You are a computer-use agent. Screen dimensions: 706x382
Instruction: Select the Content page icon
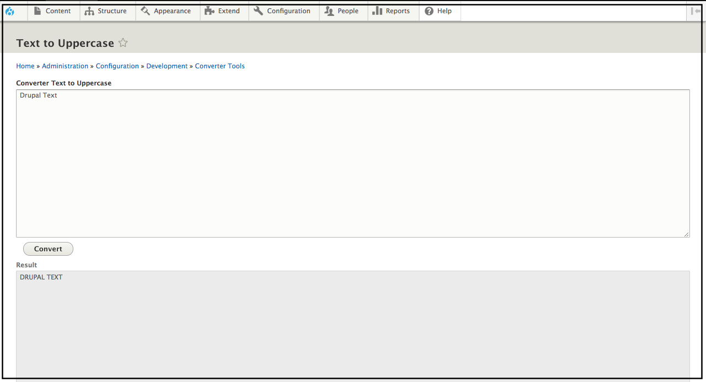pyautogui.click(x=36, y=10)
